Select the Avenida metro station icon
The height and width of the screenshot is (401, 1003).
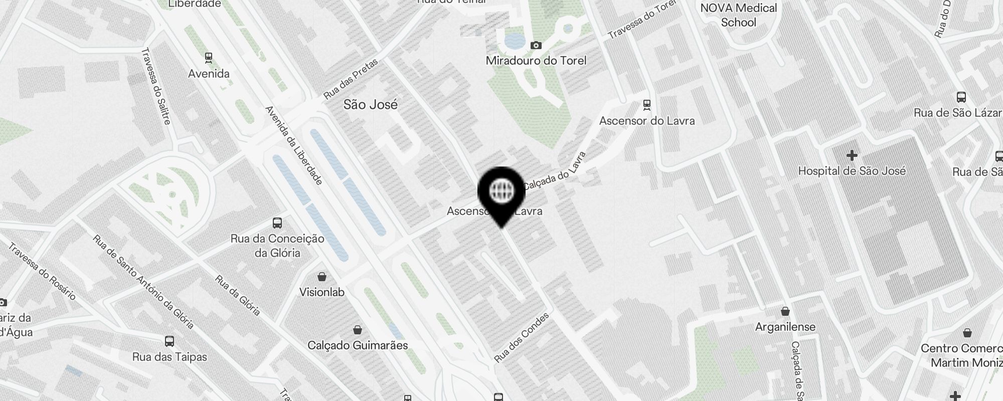pos(209,58)
